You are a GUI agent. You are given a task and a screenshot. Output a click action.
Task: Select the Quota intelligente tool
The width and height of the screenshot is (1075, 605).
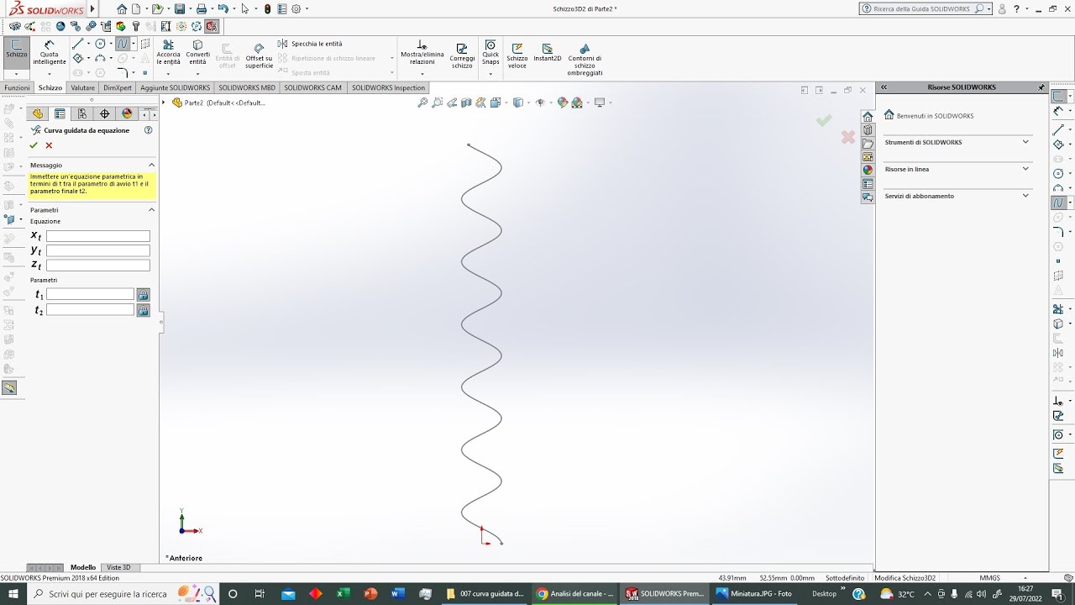click(x=49, y=52)
